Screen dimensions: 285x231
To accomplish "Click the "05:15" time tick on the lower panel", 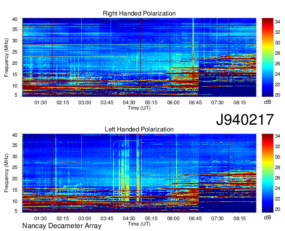I will click(x=151, y=218).
